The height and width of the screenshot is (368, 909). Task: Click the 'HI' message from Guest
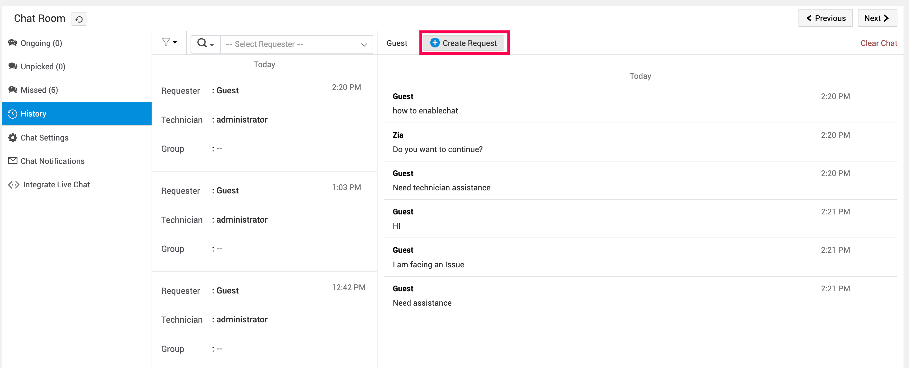point(396,226)
